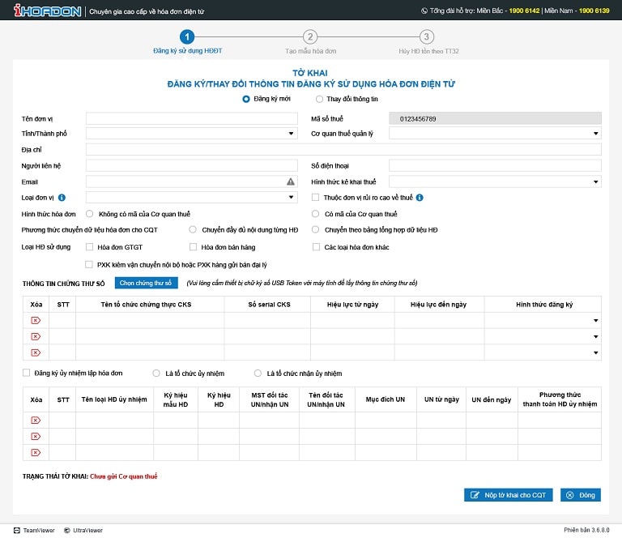Click Miền Bắc hotline 1900 6142
This screenshot has height=538, width=622.
(x=524, y=11)
